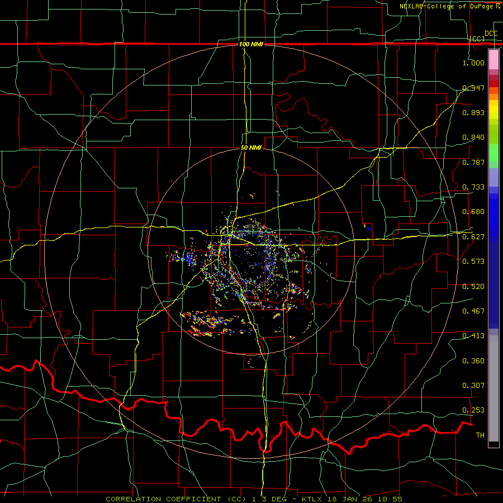
Task: Click the TH threshold label
Action: coord(480,435)
